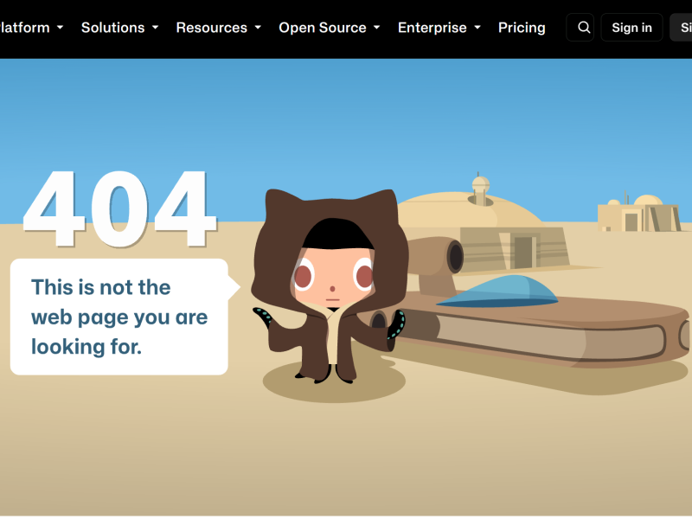Viewport: 692px width, 519px height.
Task: Open the partially visible Platform menu
Action: coord(31,28)
